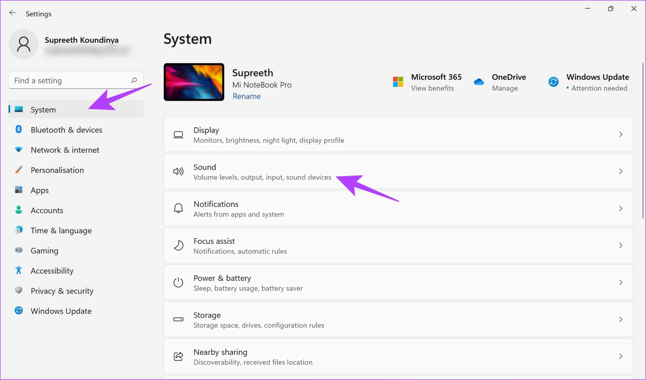Go back with the arrow button
The image size is (646, 380).
pos(12,13)
